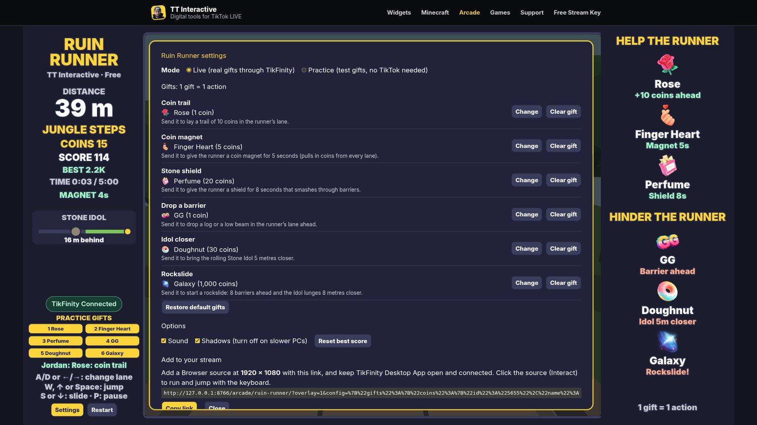Click the doughnut icon in Idol closer row
Viewport: 757px width, 425px height.
165,249
